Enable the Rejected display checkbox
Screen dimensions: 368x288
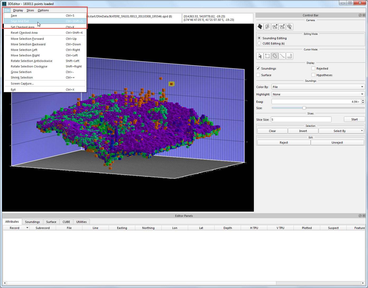[x=313, y=69]
